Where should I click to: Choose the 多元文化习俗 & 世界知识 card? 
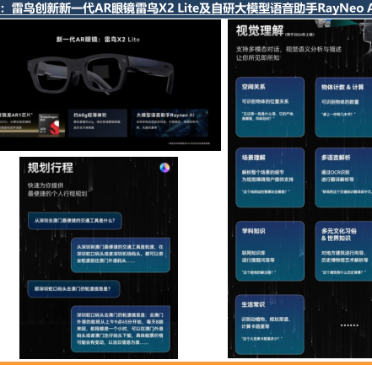pos(343,251)
